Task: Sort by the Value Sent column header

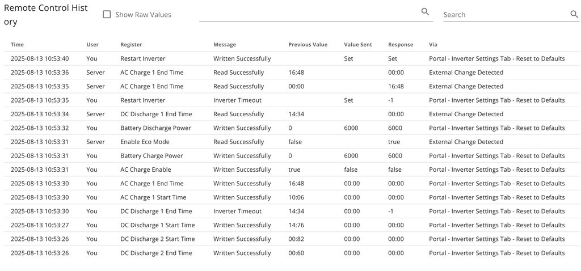Action: (x=358, y=44)
